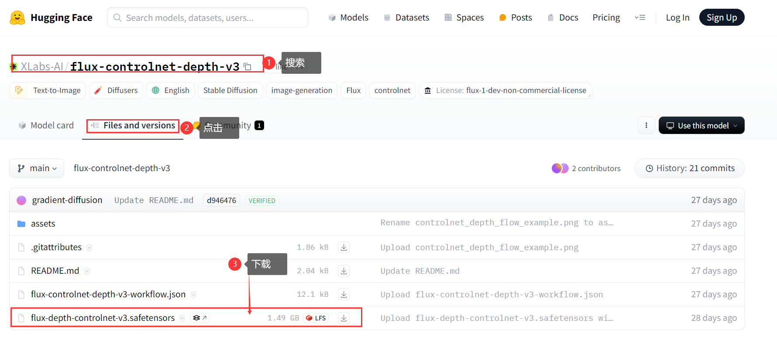Select the Text-to-Image tag
The width and height of the screenshot is (777, 351).
point(48,90)
